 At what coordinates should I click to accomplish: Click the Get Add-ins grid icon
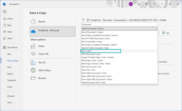tap(4, 47)
